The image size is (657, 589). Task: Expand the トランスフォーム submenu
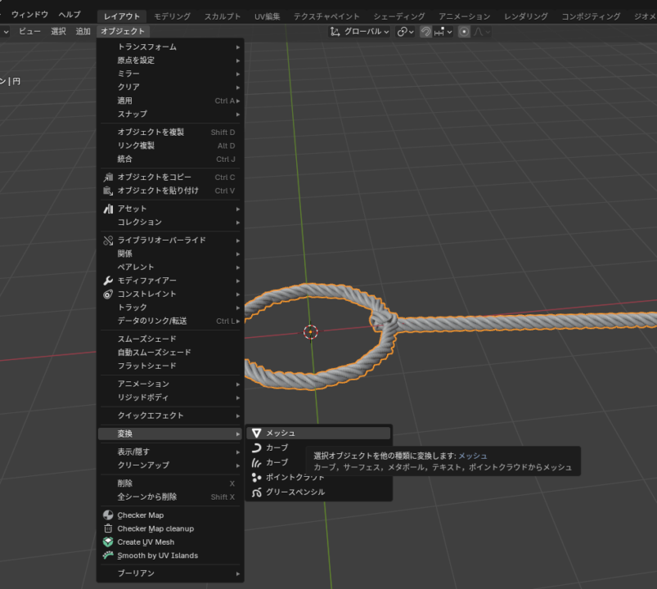coord(146,47)
